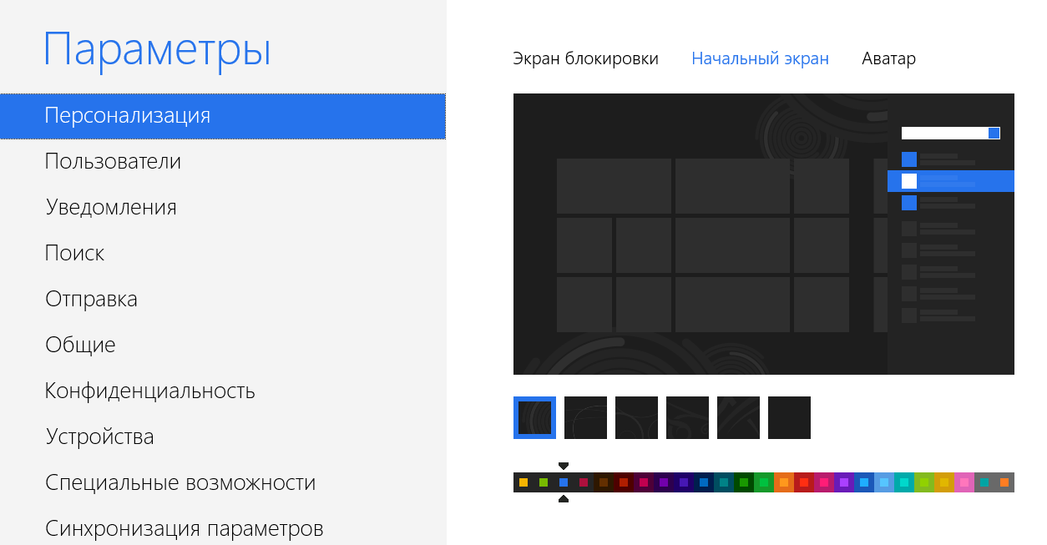
Task: Pick the dark green color swatch
Action: [744, 482]
